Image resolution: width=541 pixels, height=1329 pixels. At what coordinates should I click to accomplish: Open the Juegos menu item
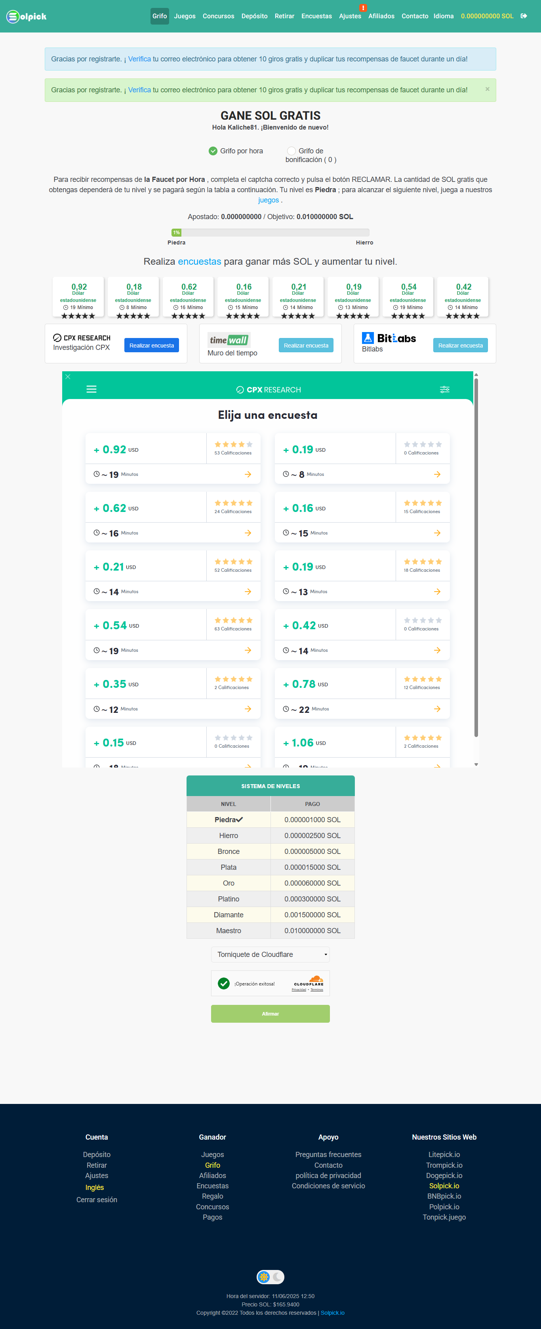185,16
